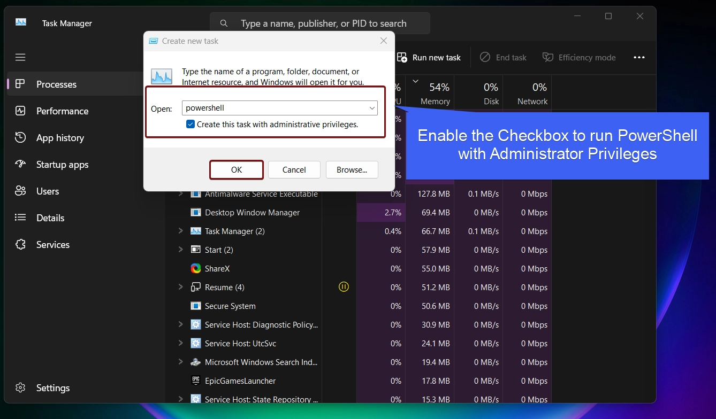Select the Secure System process name
Viewport: 716px width, 419px height.
pyautogui.click(x=230, y=306)
